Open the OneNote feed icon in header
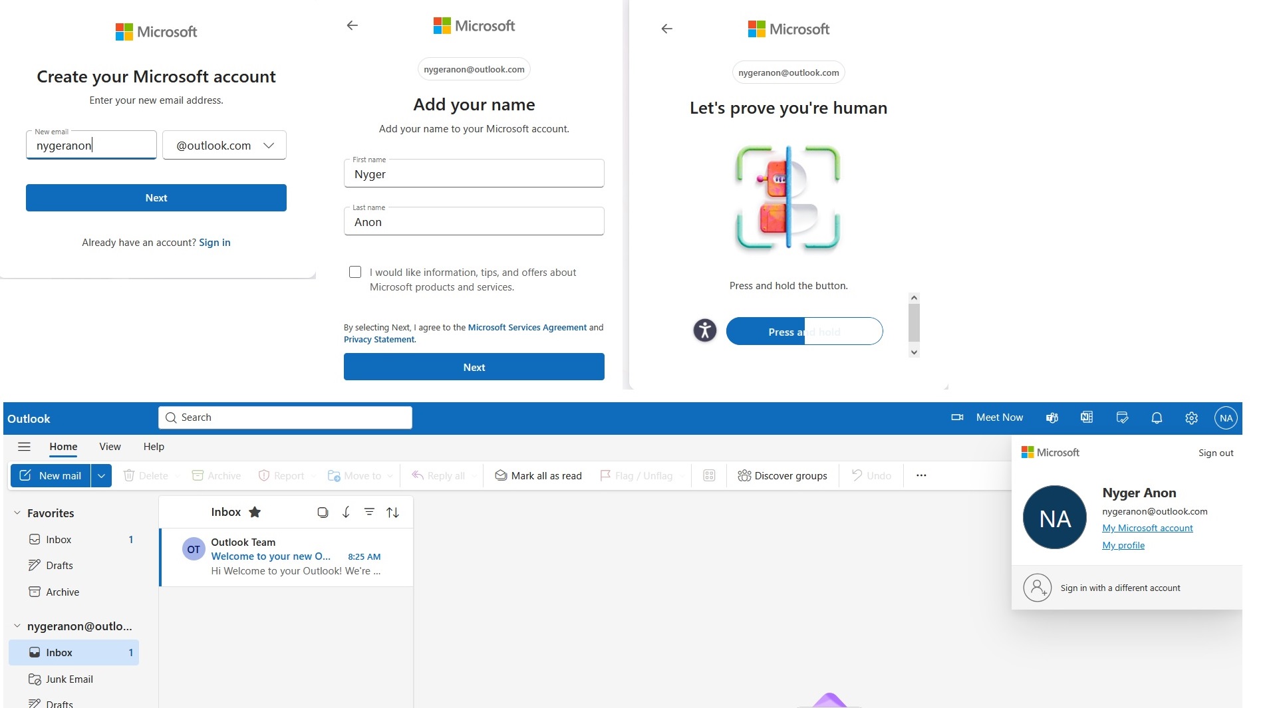This screenshot has width=1271, height=708. (1087, 417)
